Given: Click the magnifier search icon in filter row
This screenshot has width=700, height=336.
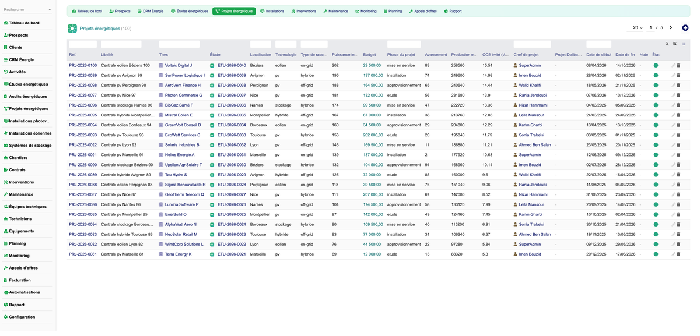Looking at the screenshot, I should (x=667, y=44).
